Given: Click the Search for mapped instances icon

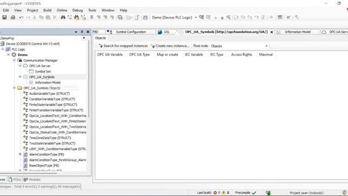Looking at the screenshot, I should click(101, 46).
